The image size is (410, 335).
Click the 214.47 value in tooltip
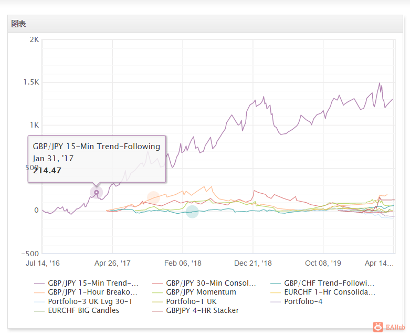point(47,171)
